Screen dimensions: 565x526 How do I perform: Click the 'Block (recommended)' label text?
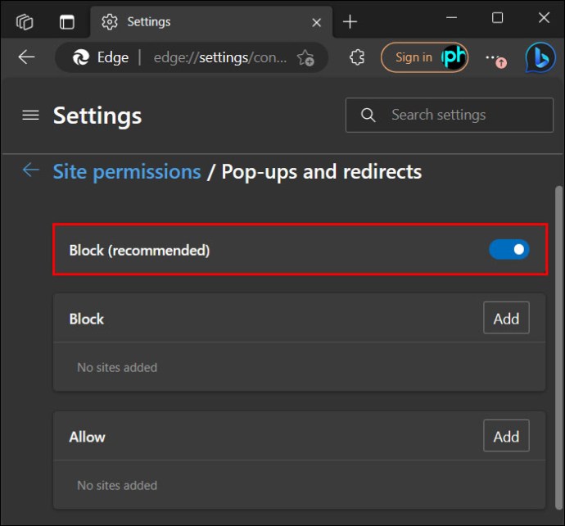pyautogui.click(x=139, y=250)
